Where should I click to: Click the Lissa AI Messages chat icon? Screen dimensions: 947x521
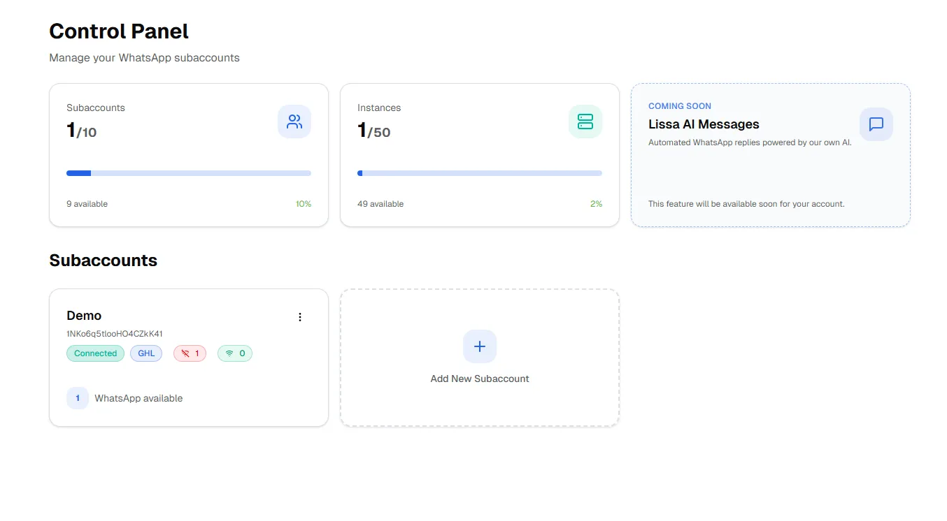pyautogui.click(x=876, y=124)
